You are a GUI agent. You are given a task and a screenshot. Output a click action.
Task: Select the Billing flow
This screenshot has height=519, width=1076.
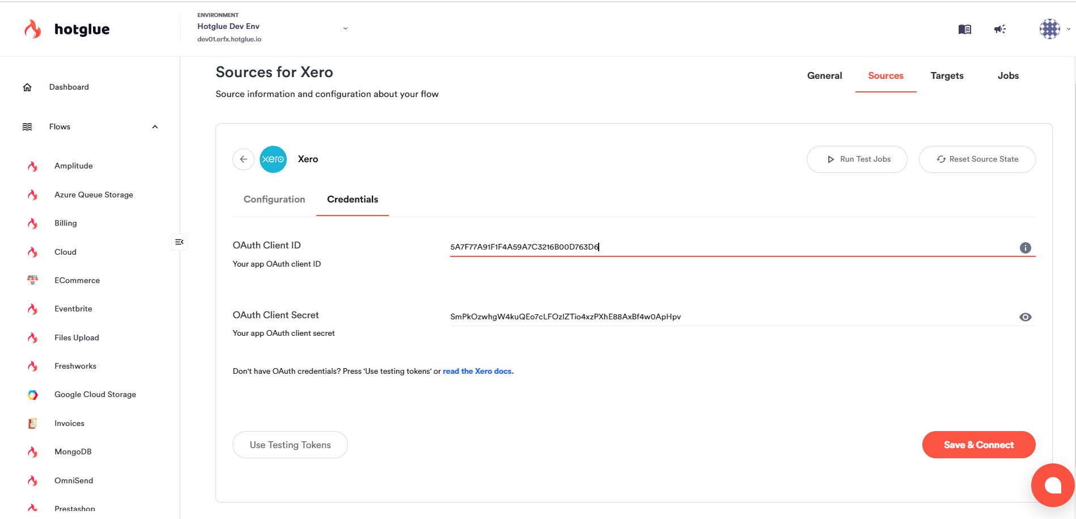tap(66, 223)
